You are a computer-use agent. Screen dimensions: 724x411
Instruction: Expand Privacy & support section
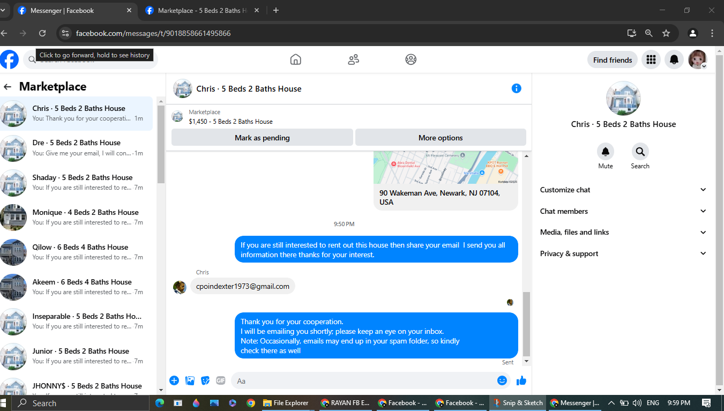pyautogui.click(x=623, y=253)
